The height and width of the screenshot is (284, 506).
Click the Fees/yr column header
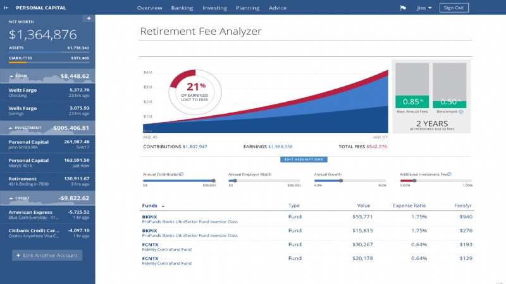point(463,206)
